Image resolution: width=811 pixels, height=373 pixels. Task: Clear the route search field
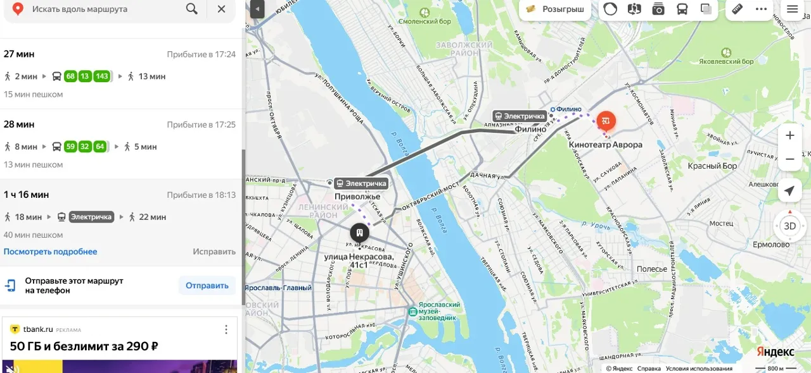221,9
